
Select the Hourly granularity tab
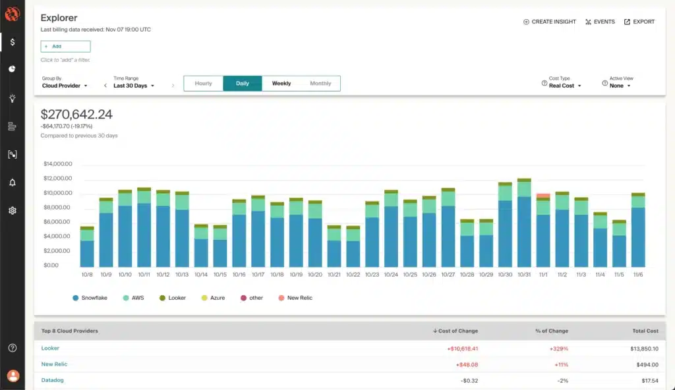tap(203, 84)
